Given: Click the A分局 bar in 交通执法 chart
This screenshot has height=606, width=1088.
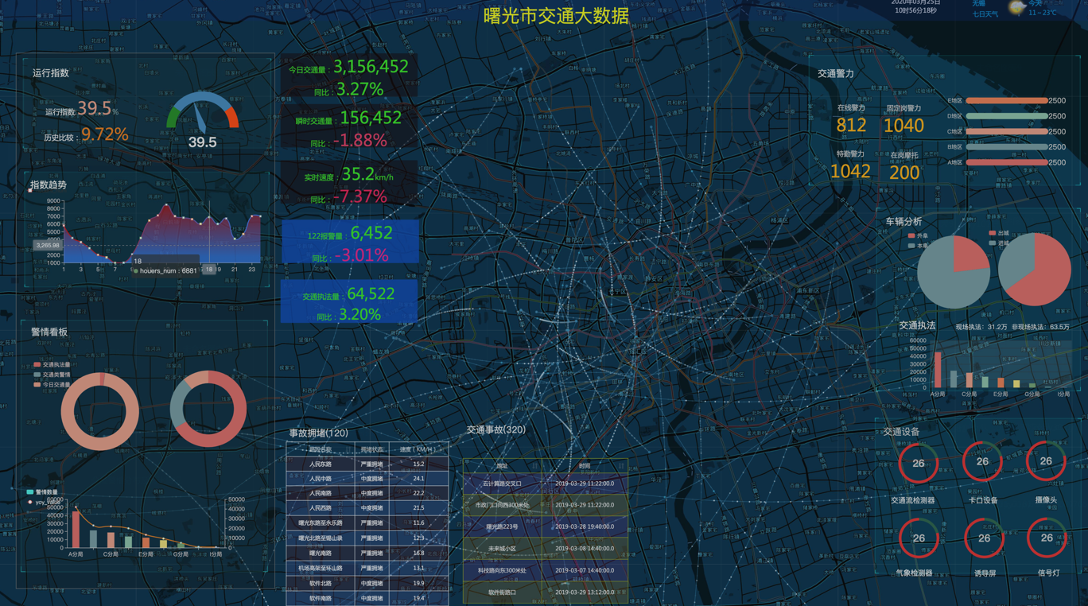Looking at the screenshot, I should click(938, 371).
